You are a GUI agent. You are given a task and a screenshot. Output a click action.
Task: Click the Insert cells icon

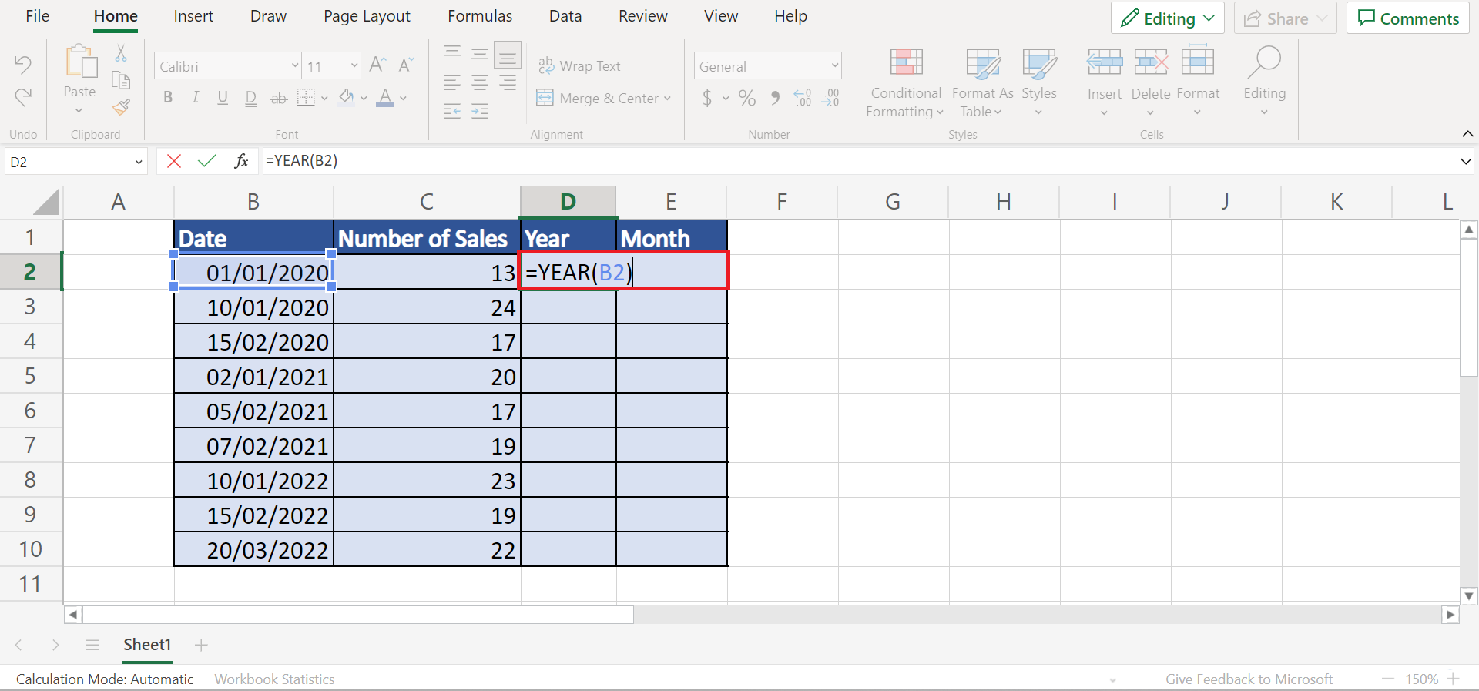(x=1105, y=62)
